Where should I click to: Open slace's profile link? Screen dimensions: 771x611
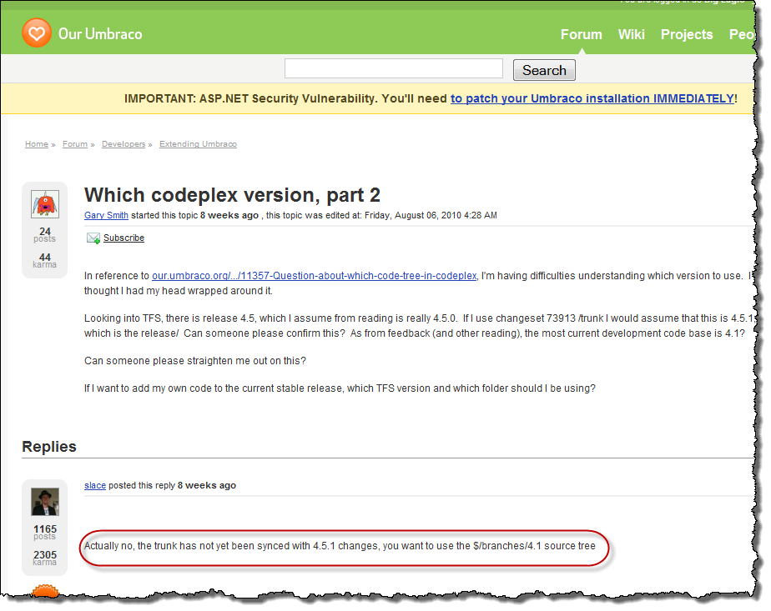(95, 485)
